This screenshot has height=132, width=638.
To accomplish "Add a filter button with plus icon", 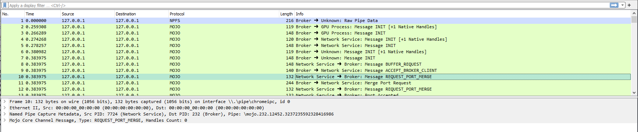I will pyautogui.click(x=629, y=5).
